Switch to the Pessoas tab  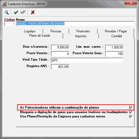click(56, 31)
